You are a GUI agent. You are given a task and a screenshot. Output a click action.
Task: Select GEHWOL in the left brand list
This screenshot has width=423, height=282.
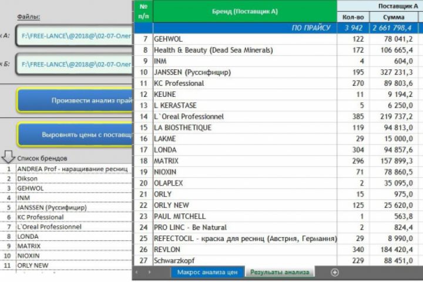(x=74, y=189)
